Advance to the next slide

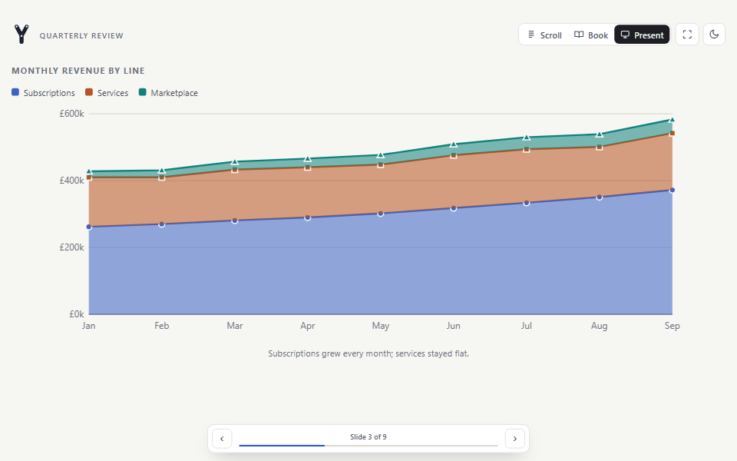tap(514, 439)
